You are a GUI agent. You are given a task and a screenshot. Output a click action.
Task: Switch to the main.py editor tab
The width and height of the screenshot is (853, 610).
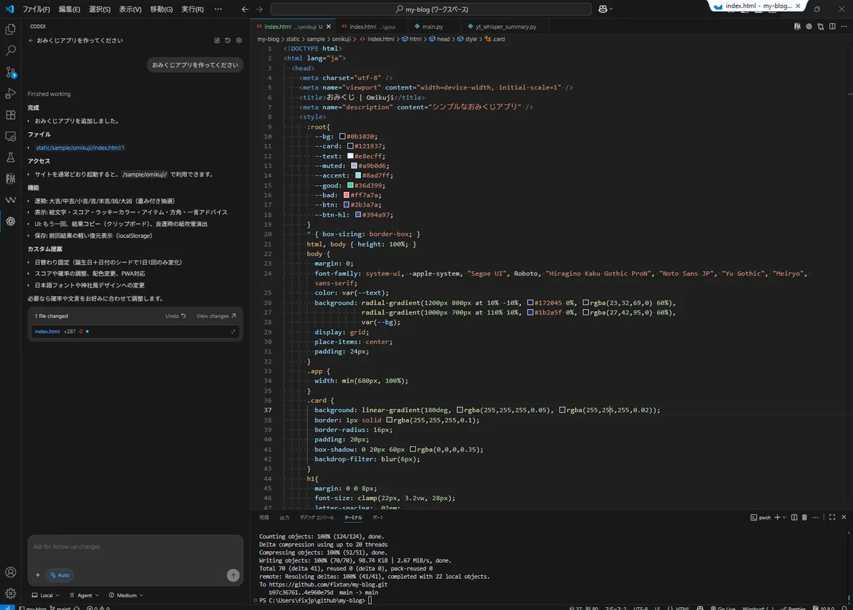point(432,26)
